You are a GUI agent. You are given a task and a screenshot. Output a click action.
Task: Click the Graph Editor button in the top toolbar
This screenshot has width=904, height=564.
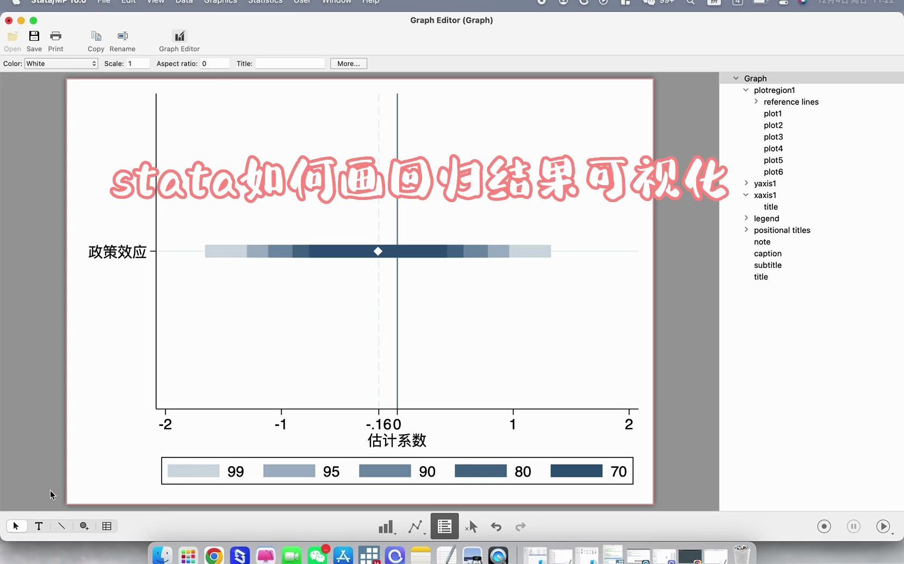(x=179, y=40)
